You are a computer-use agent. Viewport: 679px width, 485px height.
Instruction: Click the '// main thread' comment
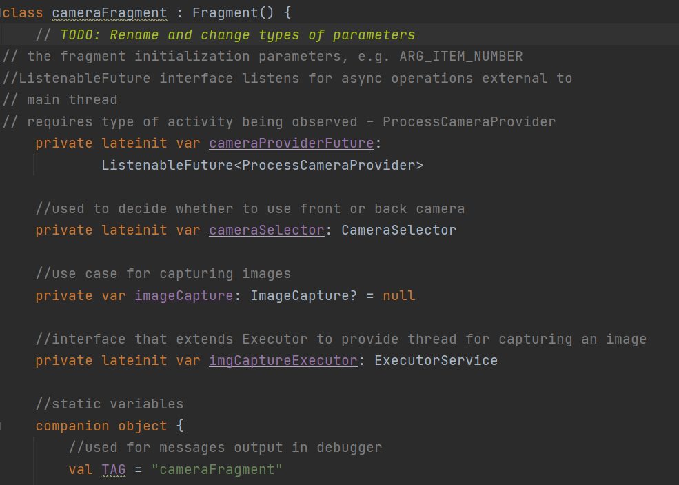(x=60, y=99)
